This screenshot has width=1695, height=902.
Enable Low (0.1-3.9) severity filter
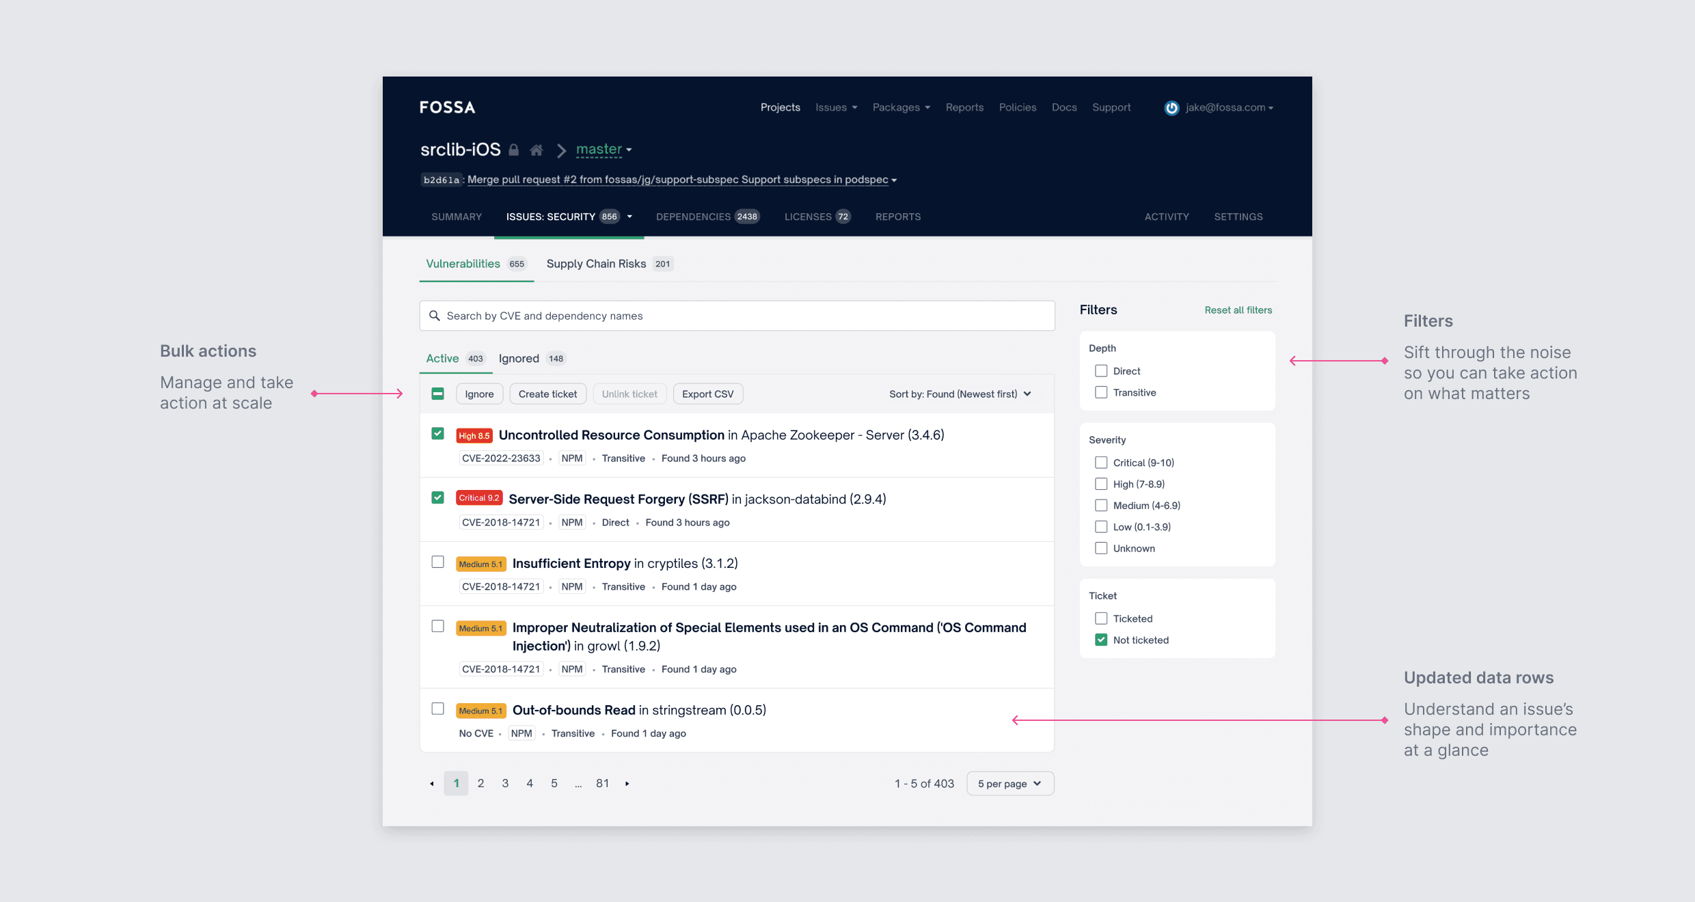tap(1101, 527)
